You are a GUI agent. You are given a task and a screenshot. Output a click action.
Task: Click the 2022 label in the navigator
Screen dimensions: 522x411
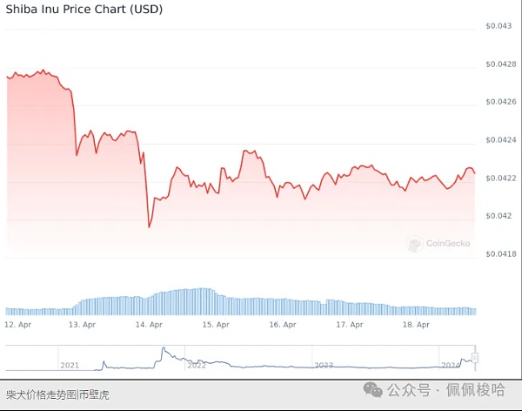pyautogui.click(x=197, y=365)
